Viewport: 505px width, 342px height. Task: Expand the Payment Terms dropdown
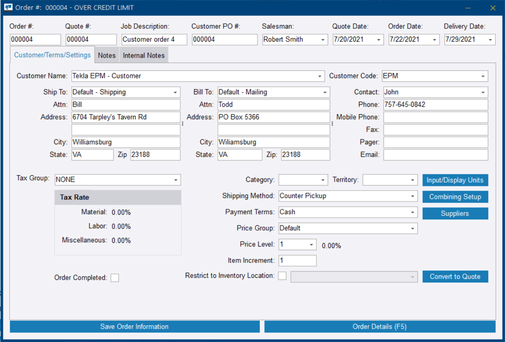412,212
